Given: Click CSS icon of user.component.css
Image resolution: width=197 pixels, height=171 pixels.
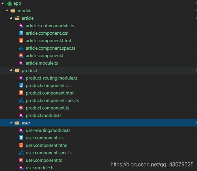Looking at the screenshot, I should click(21, 138).
